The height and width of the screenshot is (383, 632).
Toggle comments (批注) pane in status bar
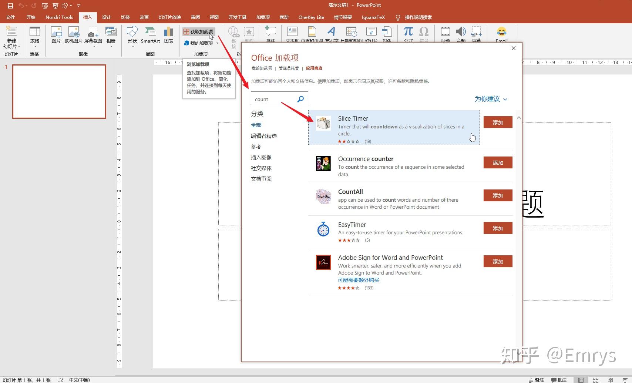pos(559,380)
